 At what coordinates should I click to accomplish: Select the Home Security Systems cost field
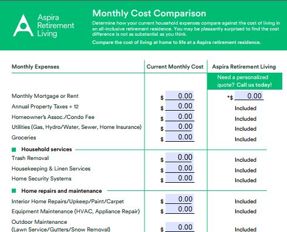(180, 178)
